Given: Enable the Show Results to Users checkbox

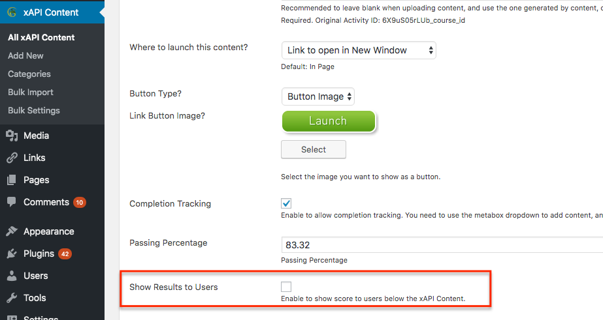Looking at the screenshot, I should (286, 287).
